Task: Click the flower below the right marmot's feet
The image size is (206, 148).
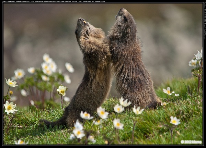Action: [138, 110]
